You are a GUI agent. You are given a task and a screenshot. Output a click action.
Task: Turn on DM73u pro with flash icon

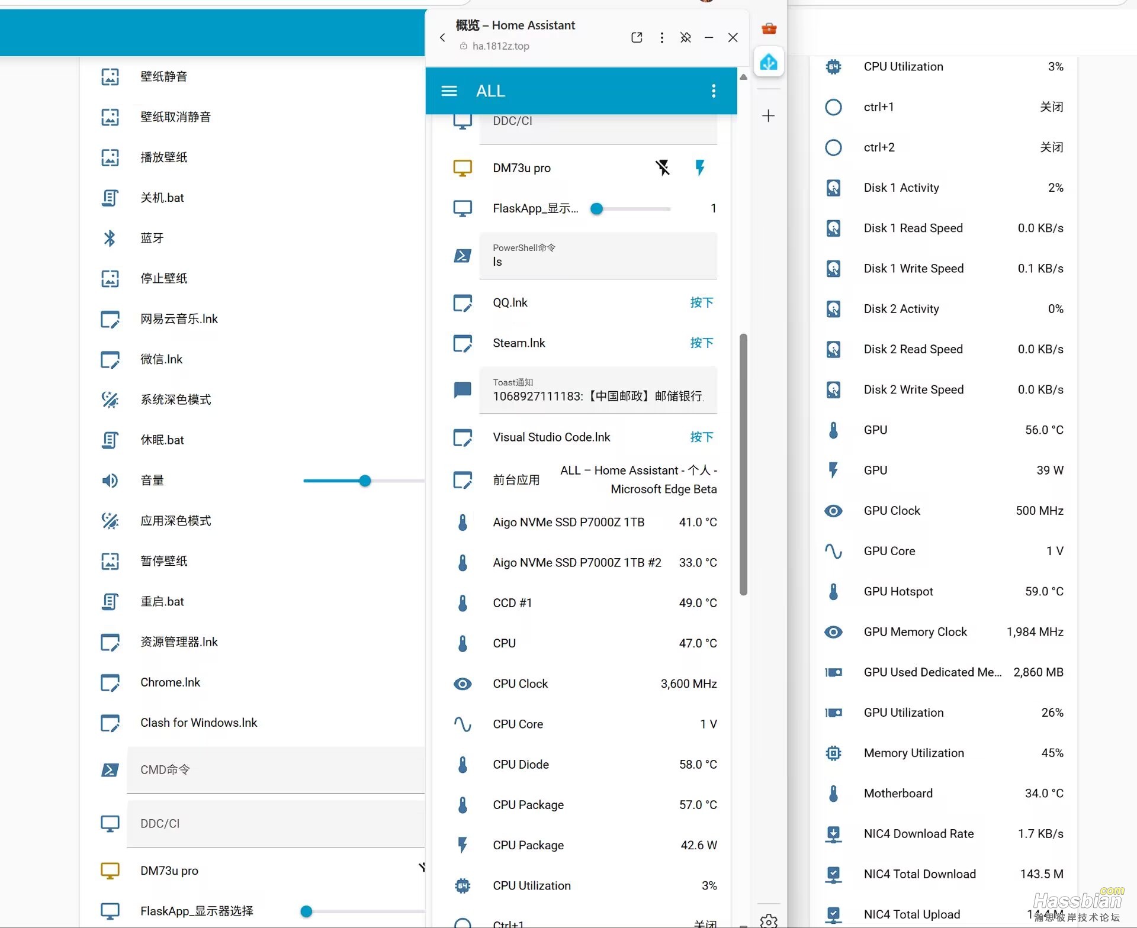pos(700,167)
